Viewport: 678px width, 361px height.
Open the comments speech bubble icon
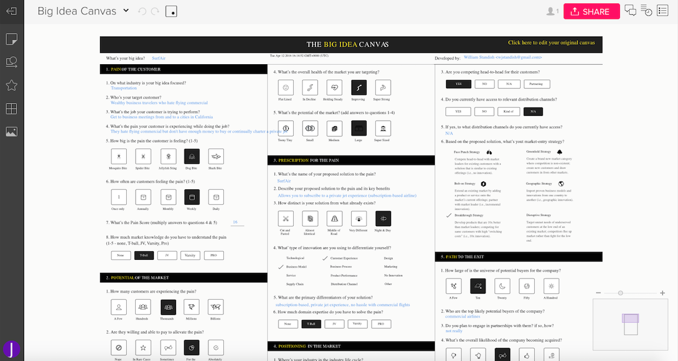pos(630,11)
